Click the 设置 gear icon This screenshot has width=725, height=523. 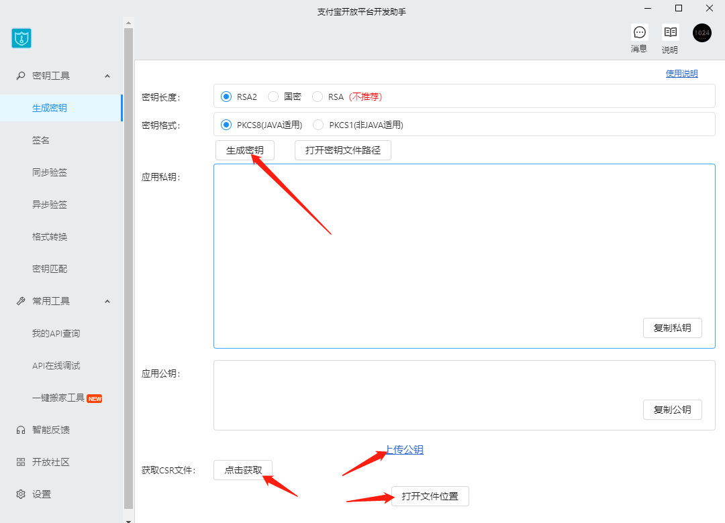pyautogui.click(x=21, y=494)
